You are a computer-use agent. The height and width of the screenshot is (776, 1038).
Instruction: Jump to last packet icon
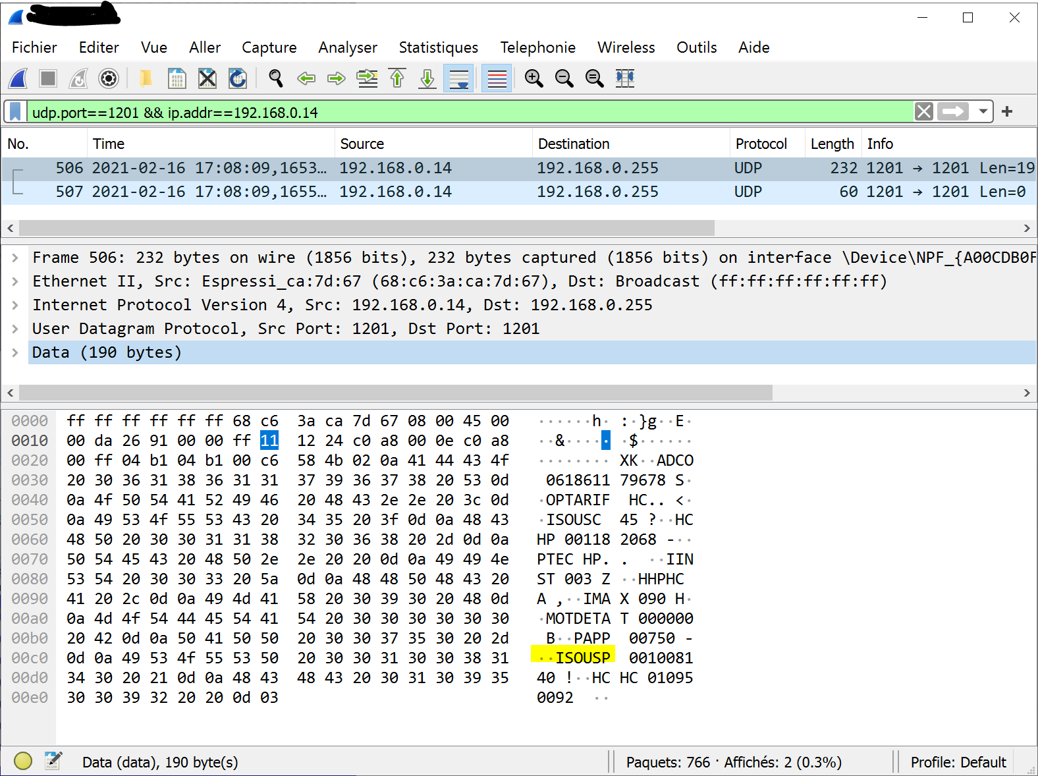click(427, 78)
